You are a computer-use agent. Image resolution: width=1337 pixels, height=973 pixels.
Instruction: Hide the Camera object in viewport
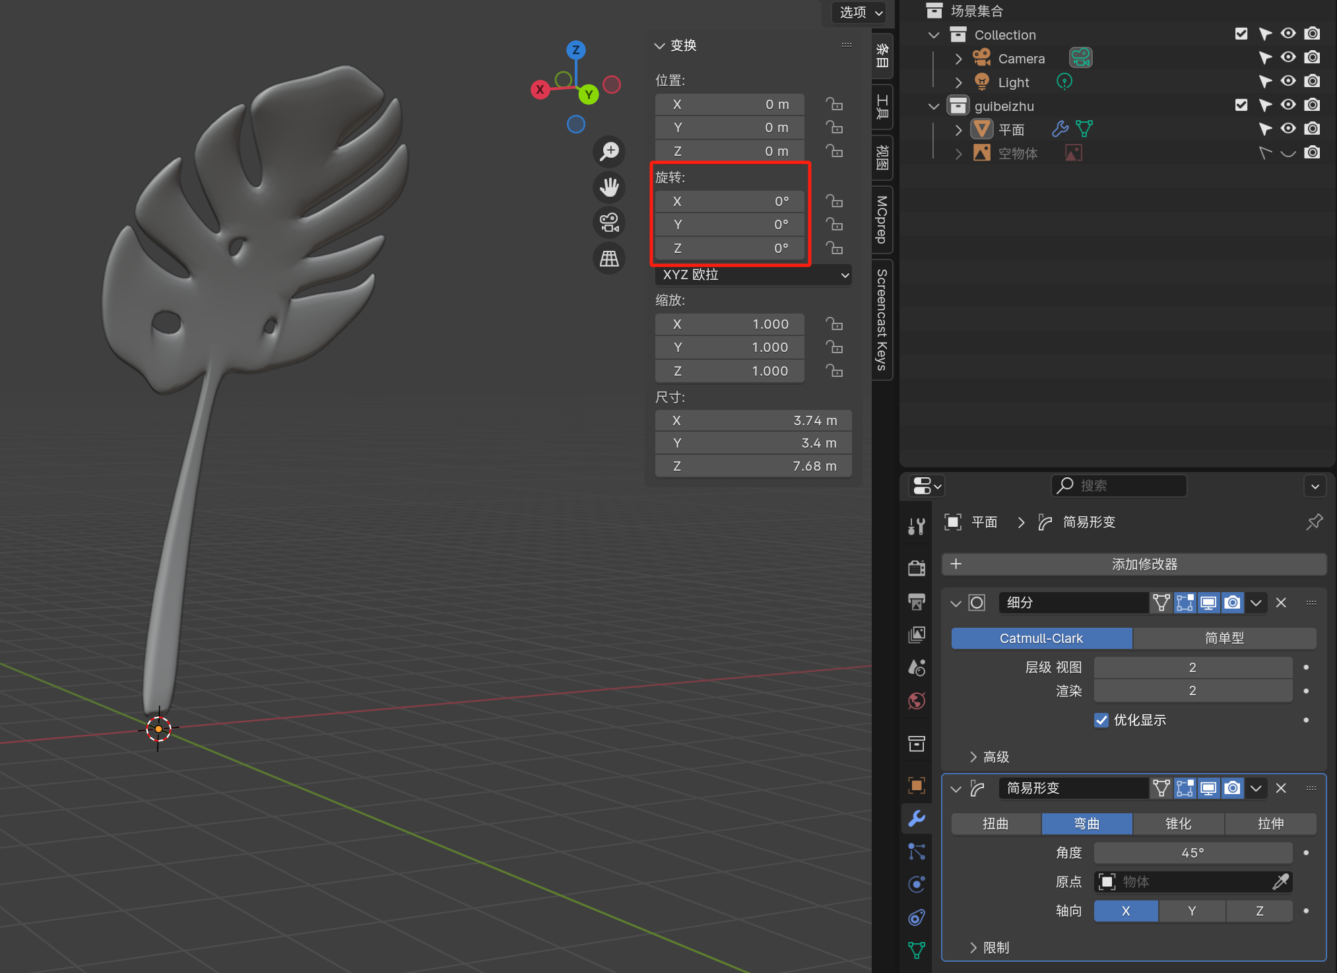(1288, 57)
